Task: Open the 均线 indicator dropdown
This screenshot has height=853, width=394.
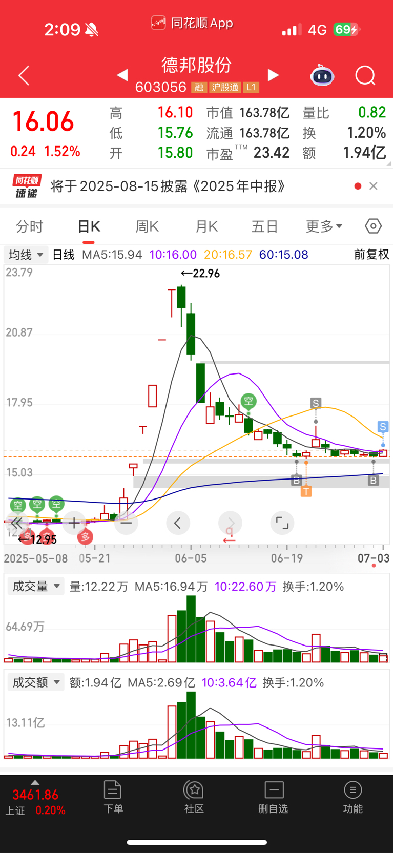Action: pos(26,255)
